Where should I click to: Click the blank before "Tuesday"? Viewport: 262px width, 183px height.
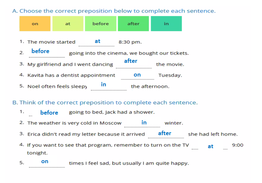[138, 75]
